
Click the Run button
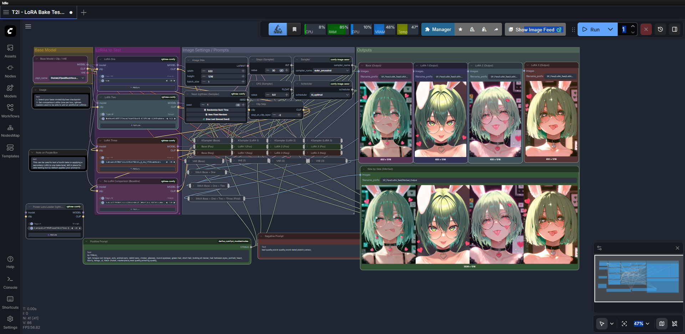pos(591,29)
